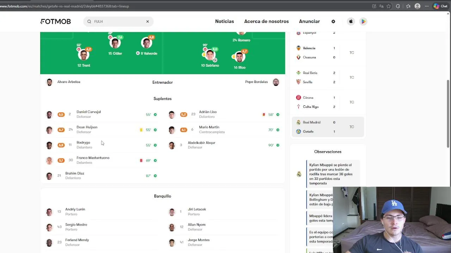This screenshot has height=253, width=451.
Task: Click Huijsen's yellow card icon
Action: (141, 130)
